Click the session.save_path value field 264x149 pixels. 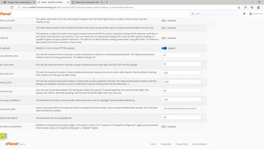click(181, 108)
